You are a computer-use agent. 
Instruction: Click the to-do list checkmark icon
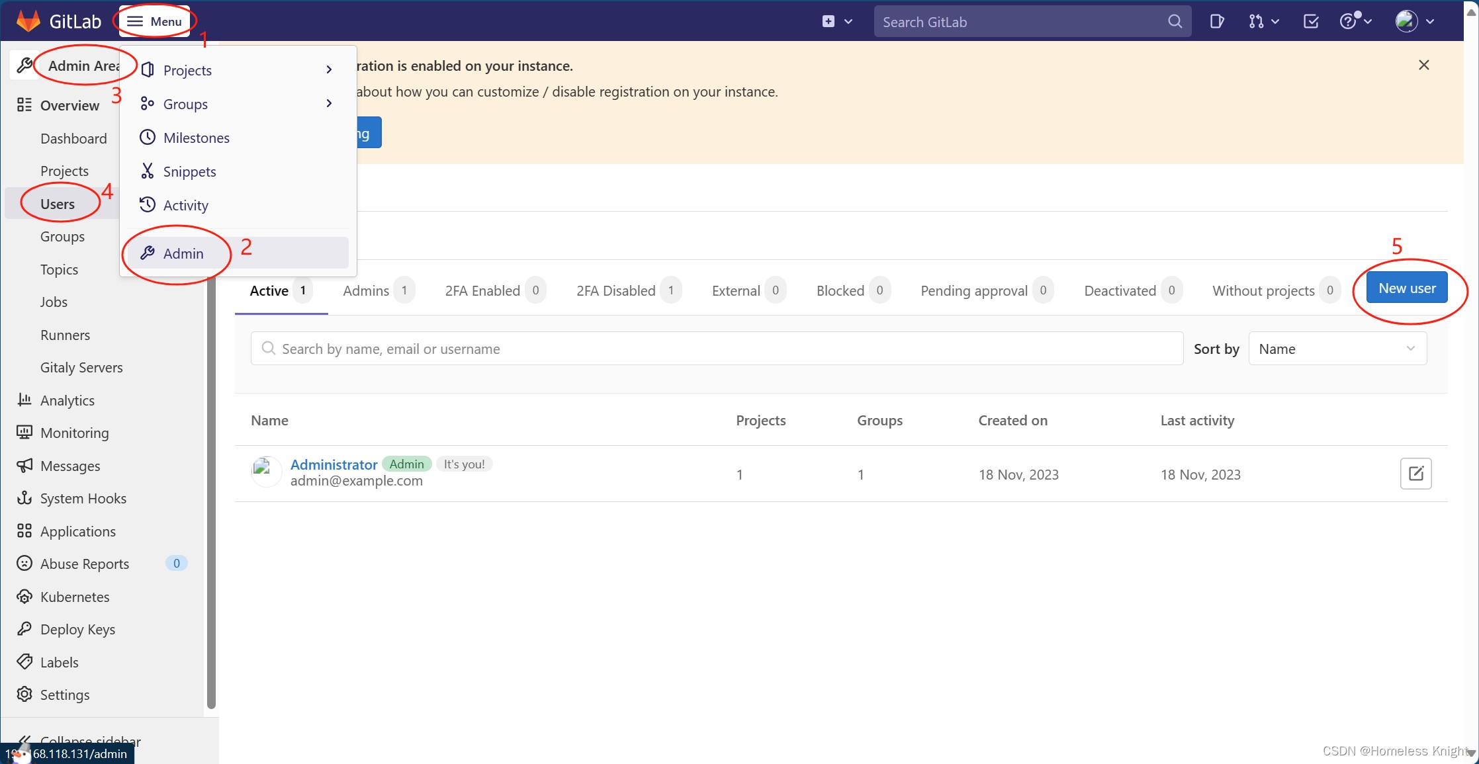(x=1310, y=22)
